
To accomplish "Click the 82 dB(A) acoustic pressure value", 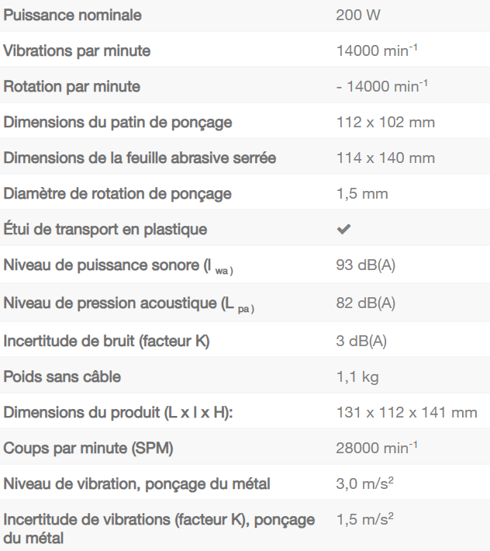I will pyautogui.click(x=366, y=303).
